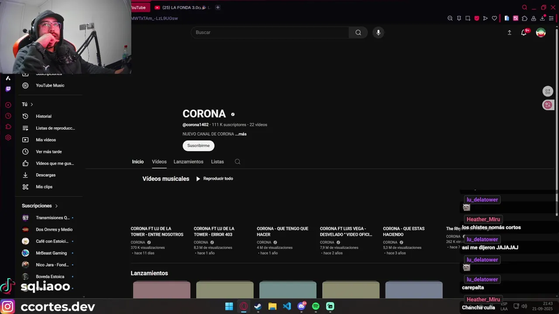The height and width of the screenshot is (314, 559).
Task: Open Visual Studio Code from taskbar
Action: pos(286,306)
